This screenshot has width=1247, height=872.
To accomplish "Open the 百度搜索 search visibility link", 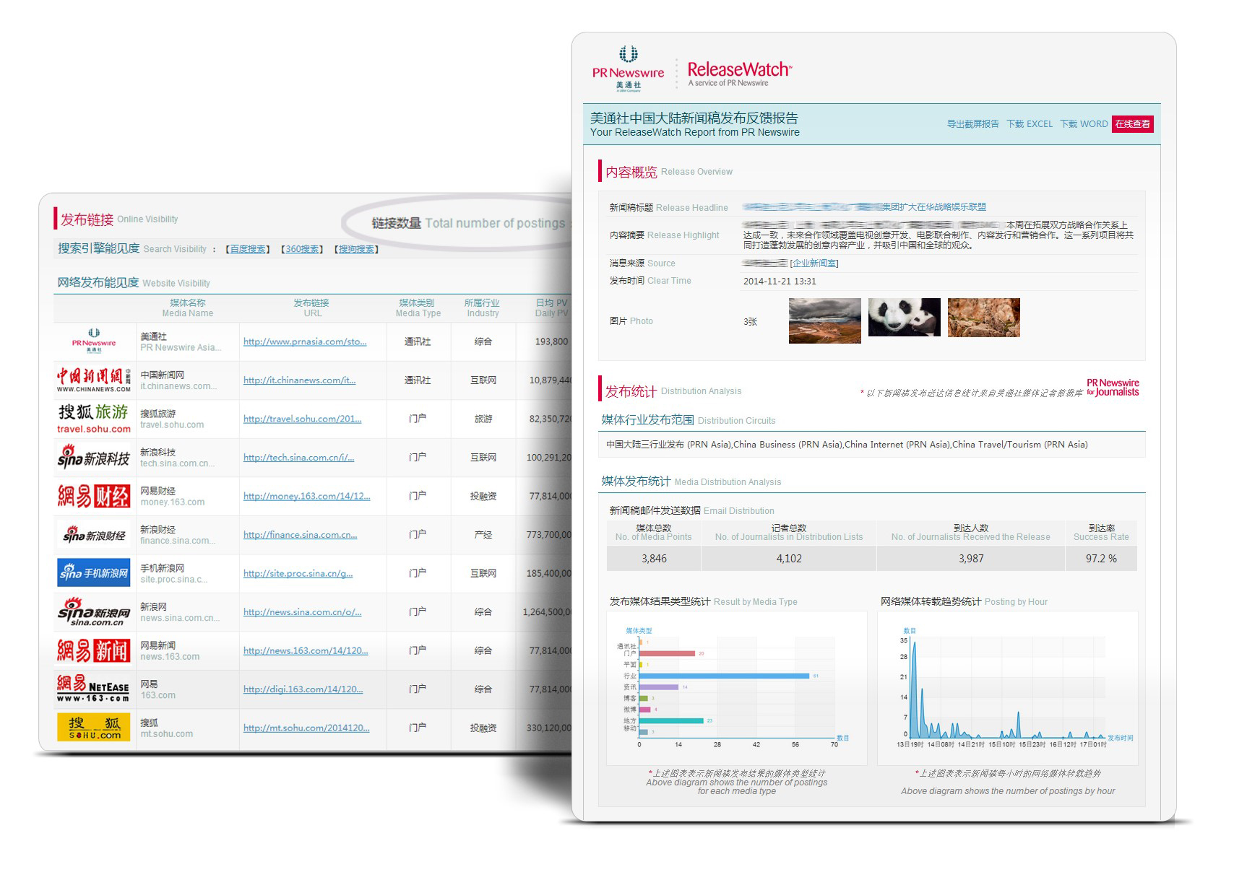I will (x=248, y=249).
